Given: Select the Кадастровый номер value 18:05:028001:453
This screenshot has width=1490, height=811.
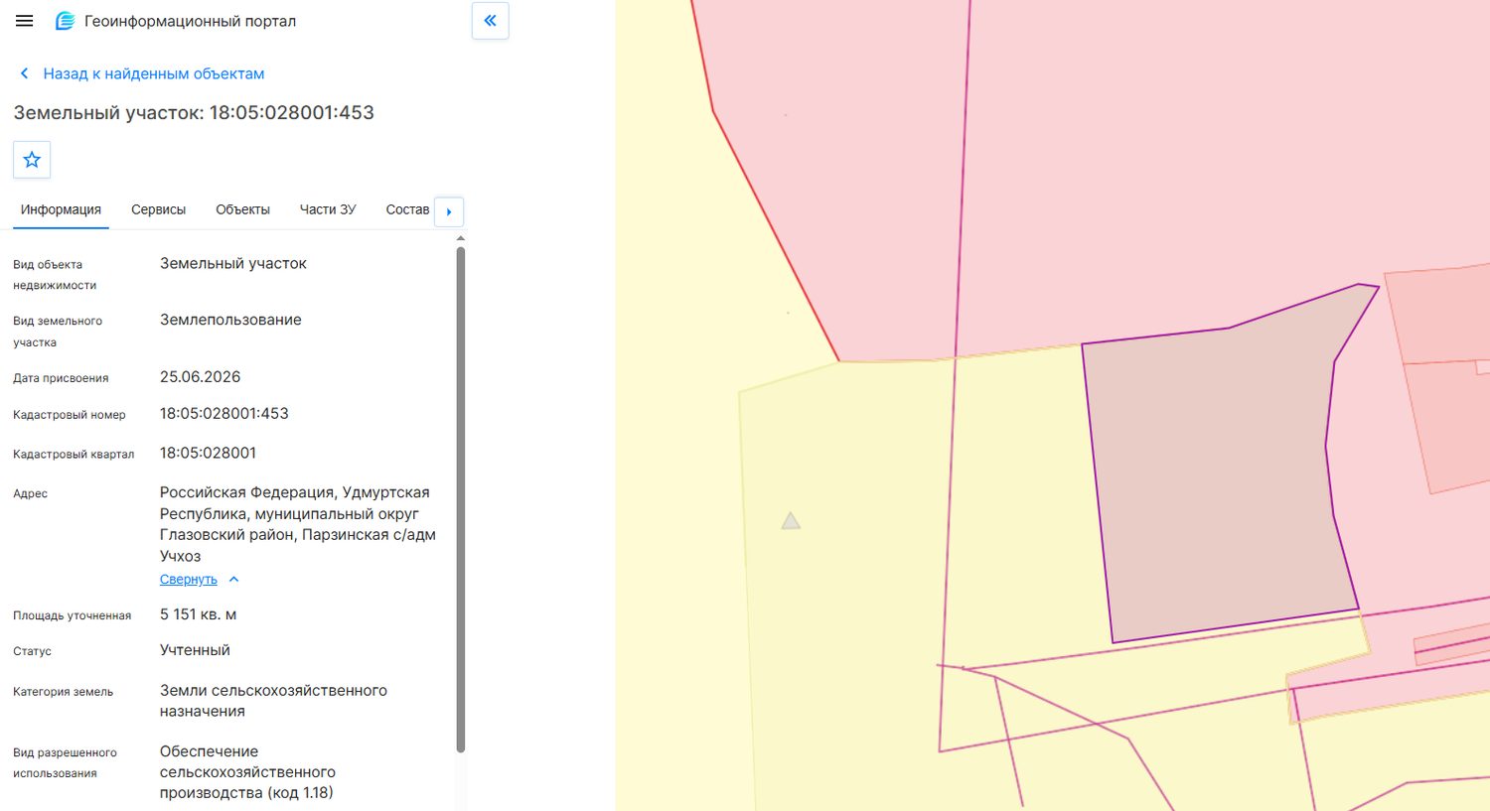Looking at the screenshot, I should (x=224, y=414).
